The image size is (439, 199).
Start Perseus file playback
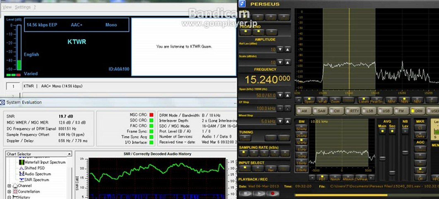coord(260,193)
